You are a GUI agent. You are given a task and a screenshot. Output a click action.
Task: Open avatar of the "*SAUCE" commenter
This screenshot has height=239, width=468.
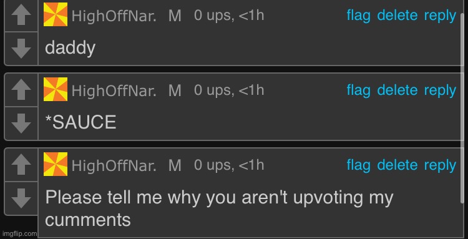tap(56, 89)
